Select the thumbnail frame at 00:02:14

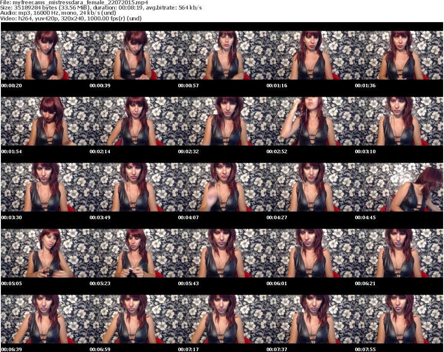point(134,121)
